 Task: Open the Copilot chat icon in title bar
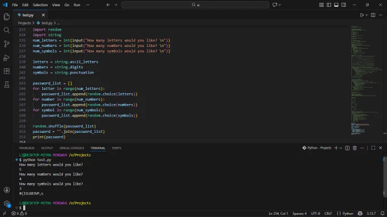[x=275, y=5]
